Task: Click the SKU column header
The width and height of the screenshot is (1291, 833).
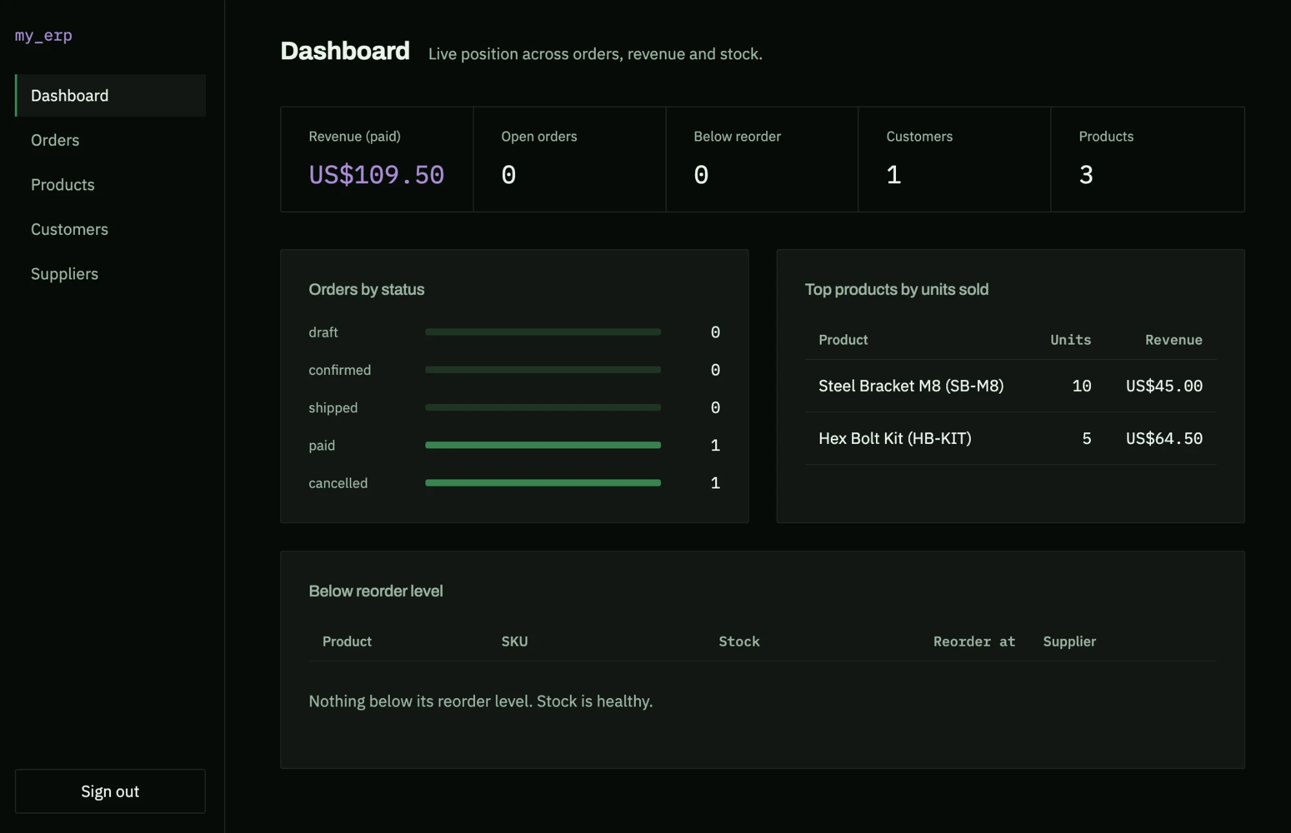Action: 514,641
